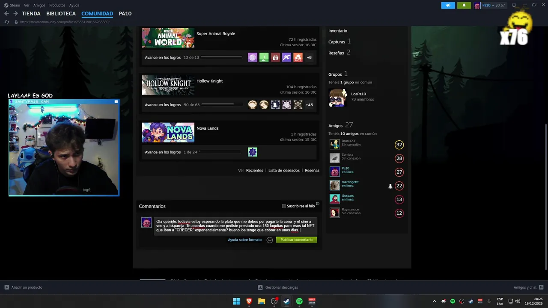Open the Hollow Knight game banner
Image resolution: width=548 pixels, height=308 pixels.
(x=168, y=85)
